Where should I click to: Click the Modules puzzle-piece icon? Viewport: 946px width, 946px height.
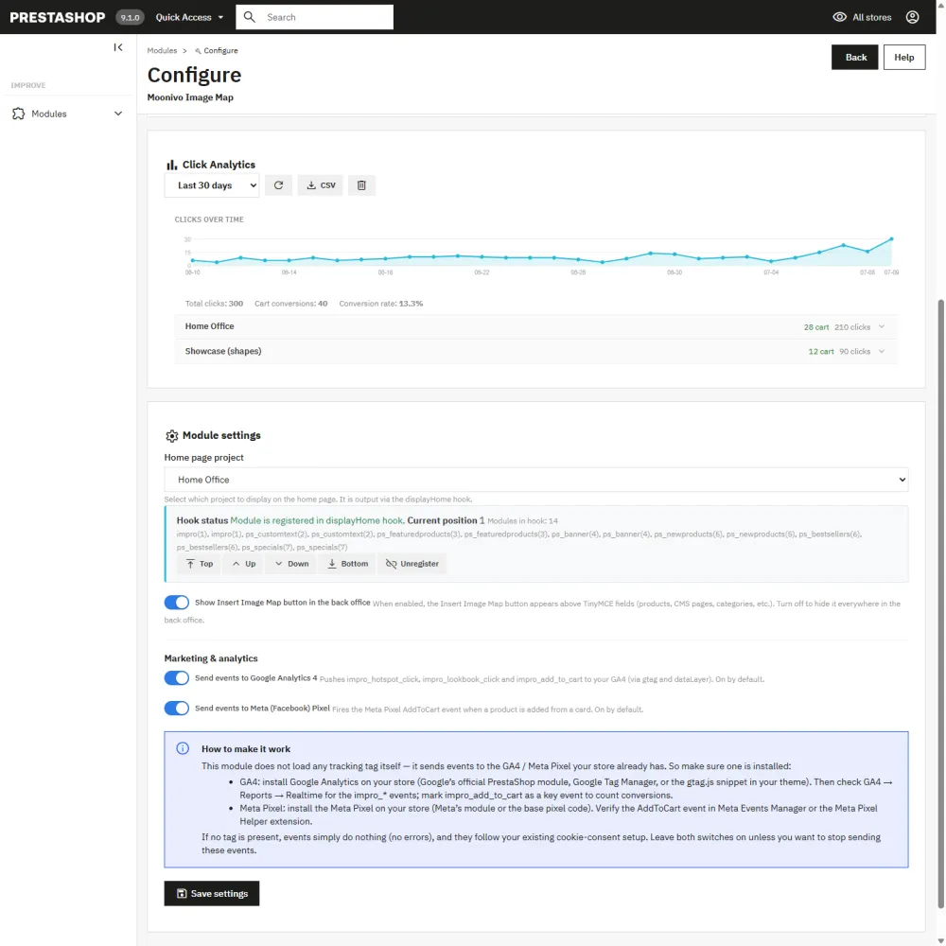coord(19,114)
